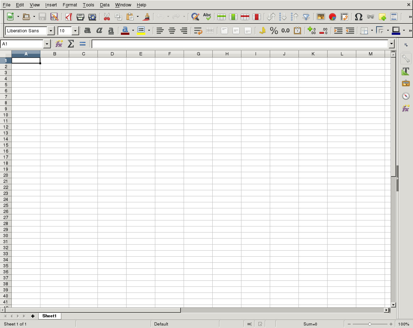The width and height of the screenshot is (413, 328).
Task: Toggle Wrap Text
Action: click(x=198, y=31)
